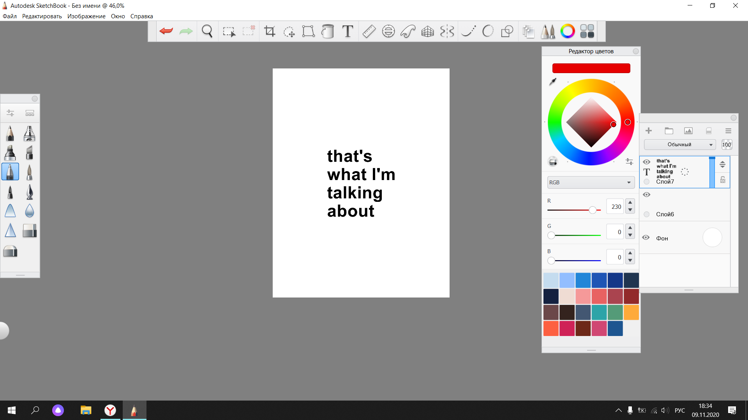748x420 pixels.
Task: Select the Flood Fill bucket tool
Action: click(328, 31)
